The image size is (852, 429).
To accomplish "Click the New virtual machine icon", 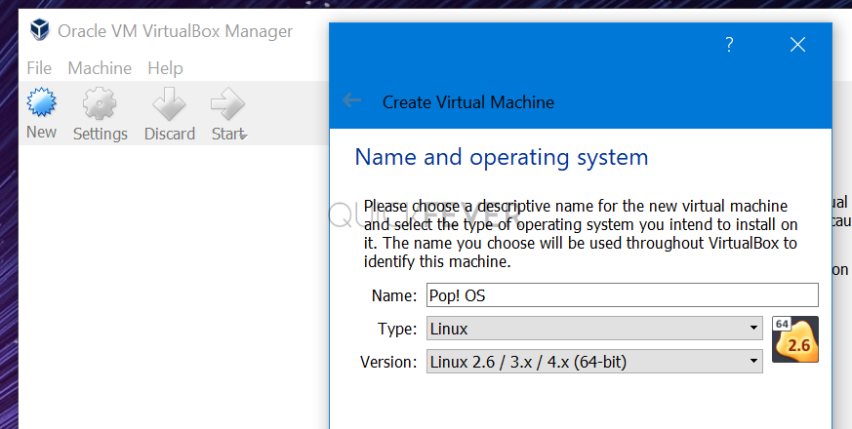I will (x=41, y=103).
